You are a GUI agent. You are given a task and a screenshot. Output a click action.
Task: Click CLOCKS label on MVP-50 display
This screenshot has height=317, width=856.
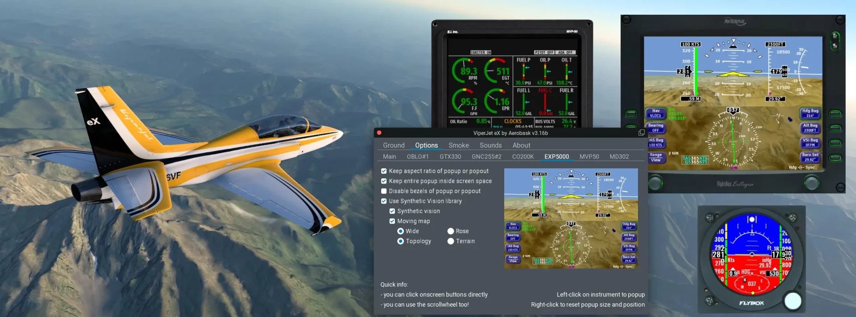tap(512, 121)
